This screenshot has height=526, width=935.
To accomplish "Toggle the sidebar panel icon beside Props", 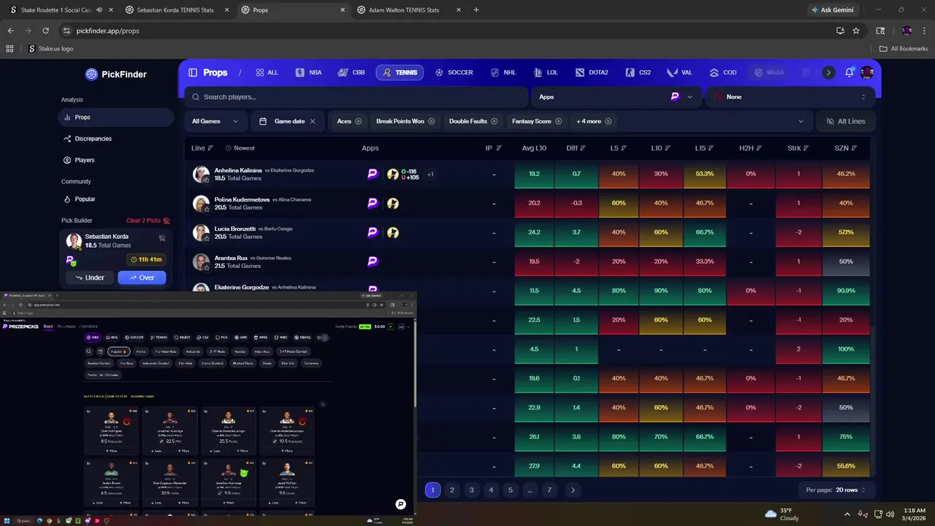I will (x=193, y=72).
